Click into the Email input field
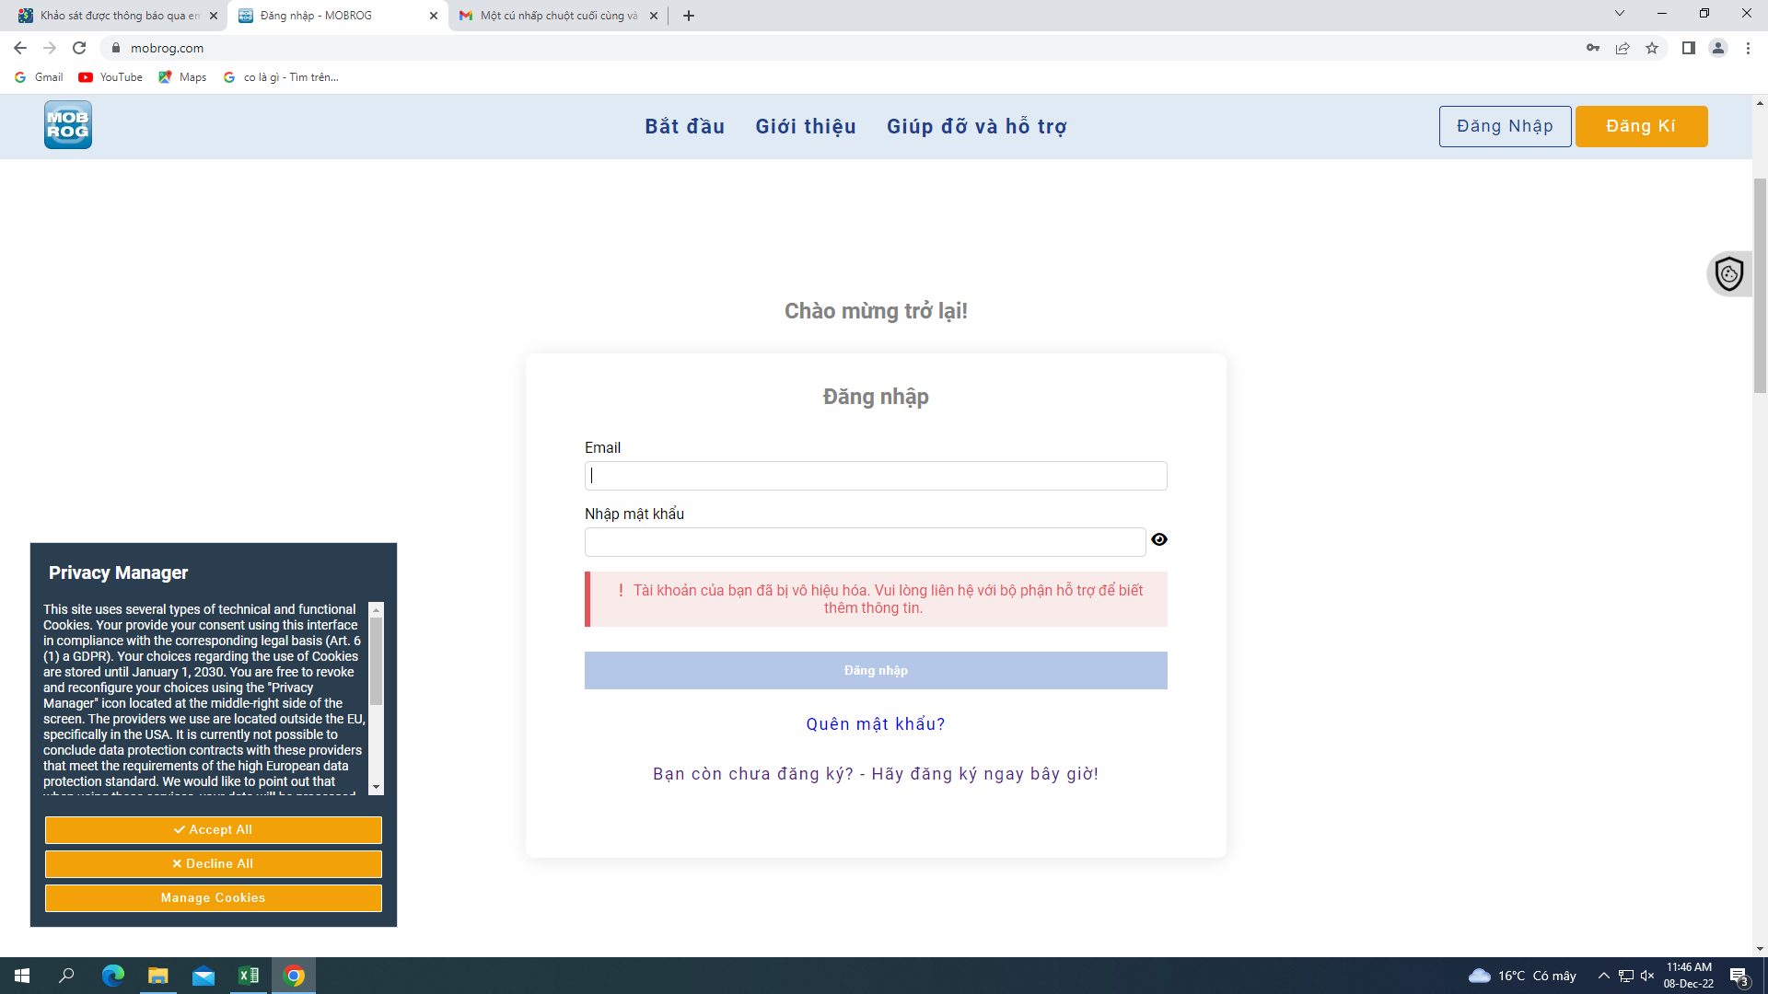The width and height of the screenshot is (1768, 994). point(875,476)
